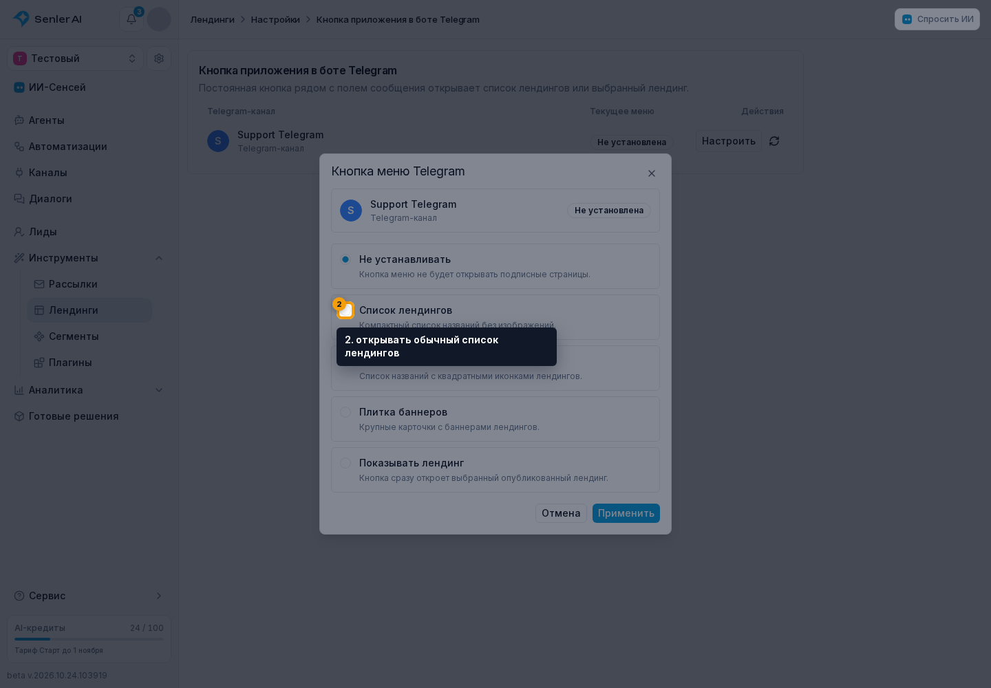Open the Тестовый project switcher dropdown
Image resolution: width=991 pixels, height=688 pixels.
tap(76, 58)
